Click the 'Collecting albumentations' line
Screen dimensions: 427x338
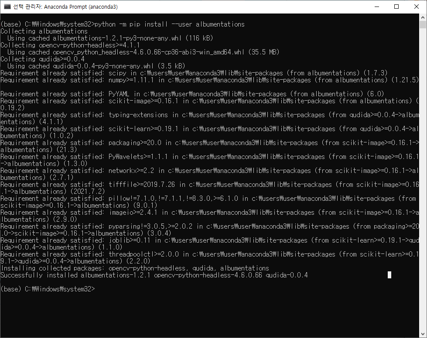click(x=44, y=31)
